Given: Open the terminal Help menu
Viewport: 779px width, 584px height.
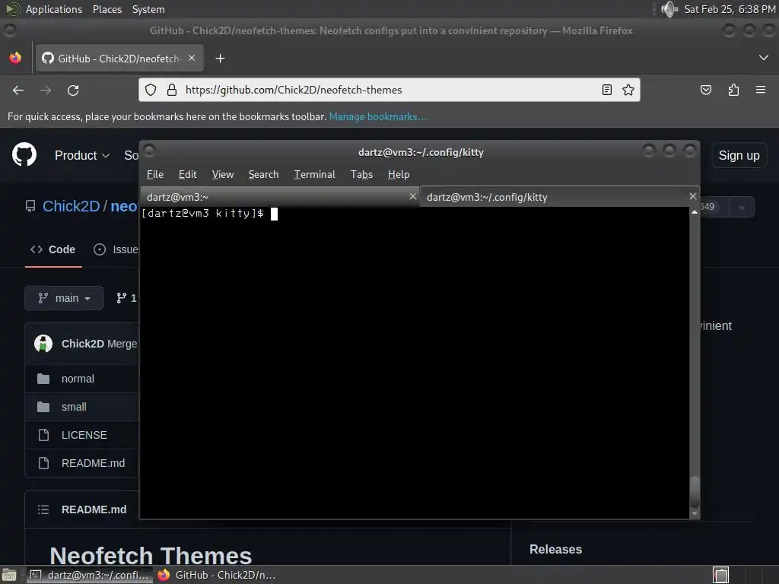Looking at the screenshot, I should [x=399, y=174].
